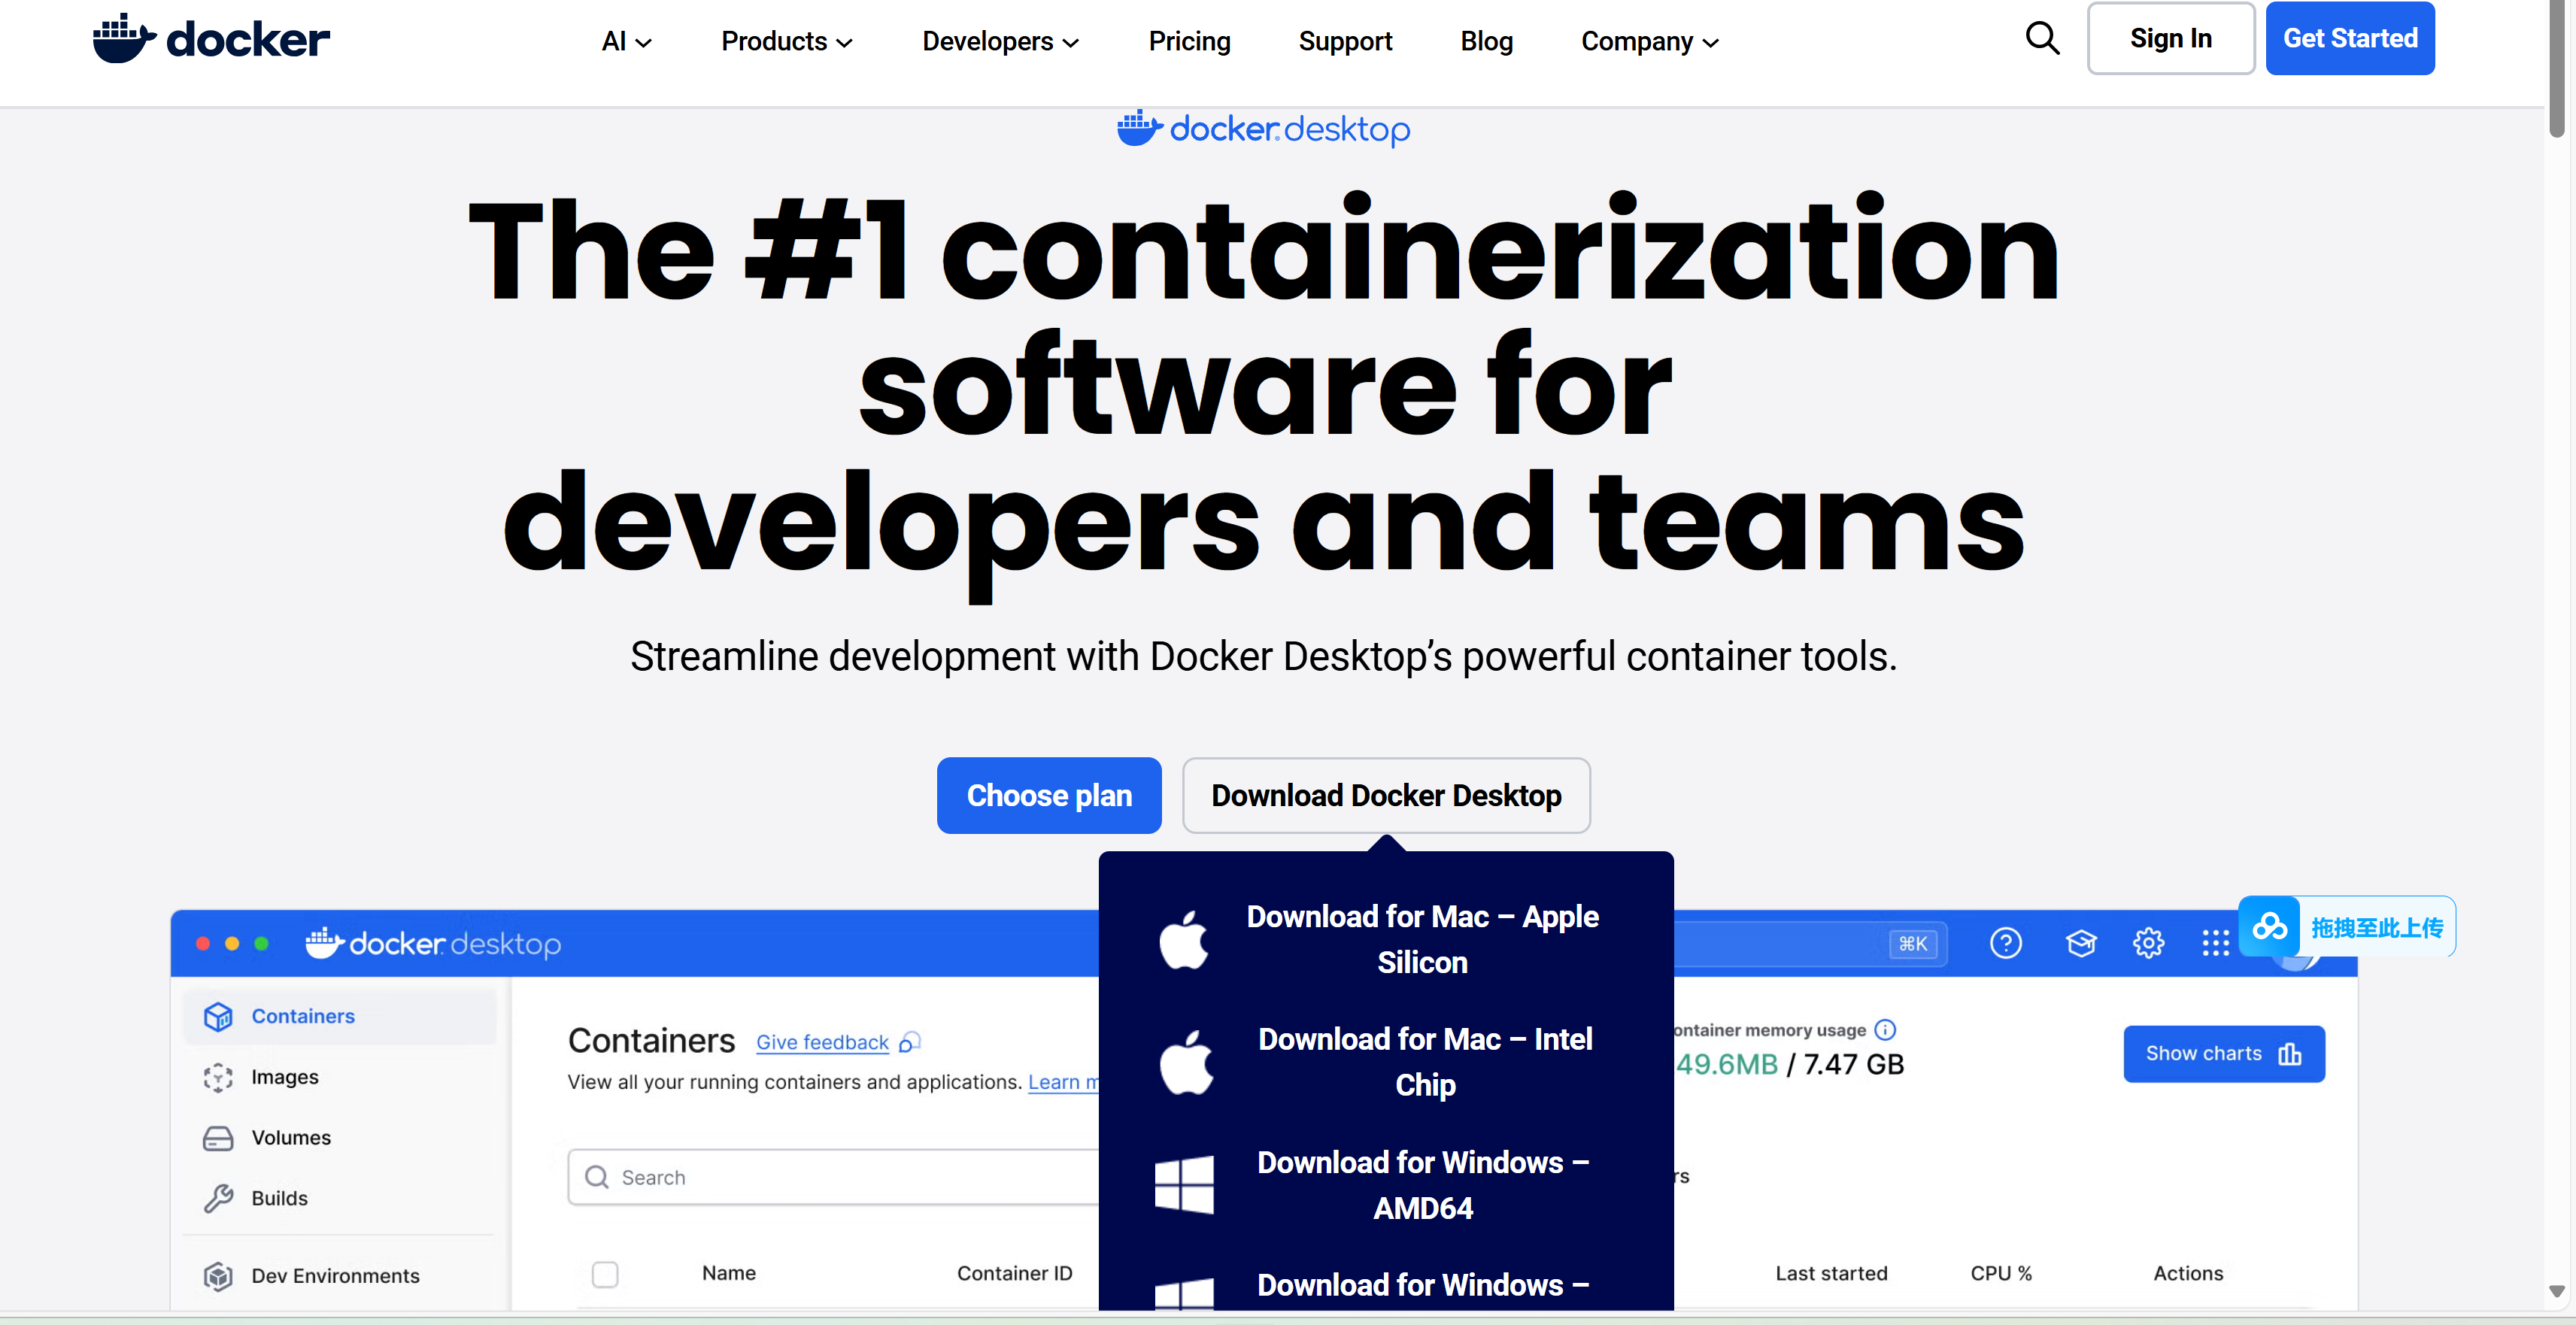Tick the select-all checkbox beside Name
This screenshot has height=1325, width=2576.
point(605,1274)
